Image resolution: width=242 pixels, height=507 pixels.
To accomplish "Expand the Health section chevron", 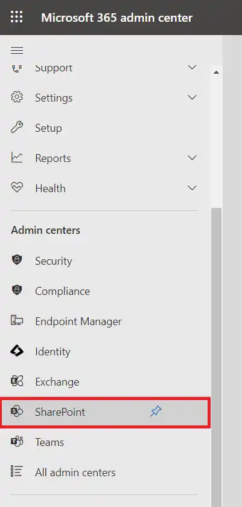I will [193, 188].
